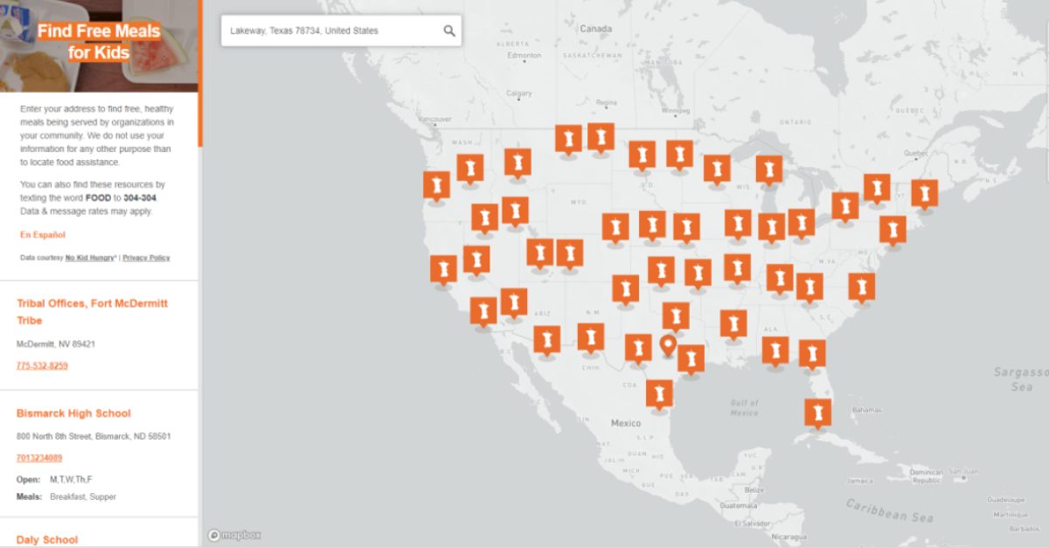Image resolution: width=1049 pixels, height=548 pixels.
Task: Open the southernmost Florida meal site marker
Action: pyautogui.click(x=817, y=412)
